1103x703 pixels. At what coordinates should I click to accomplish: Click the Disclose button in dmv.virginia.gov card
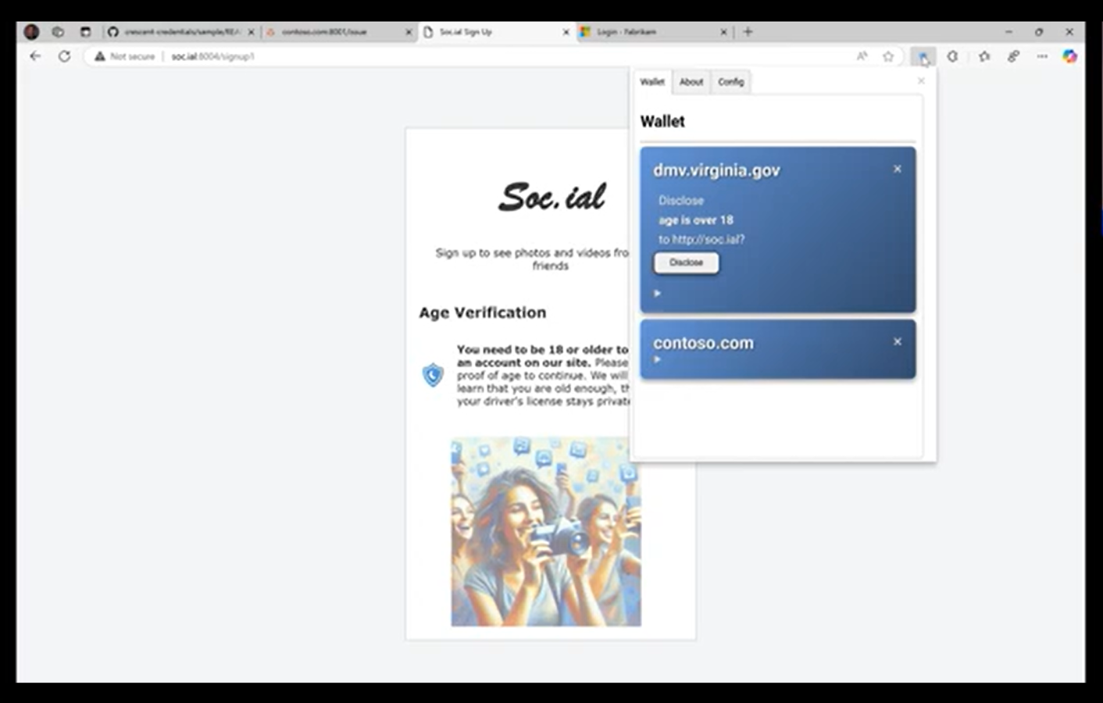tap(686, 262)
